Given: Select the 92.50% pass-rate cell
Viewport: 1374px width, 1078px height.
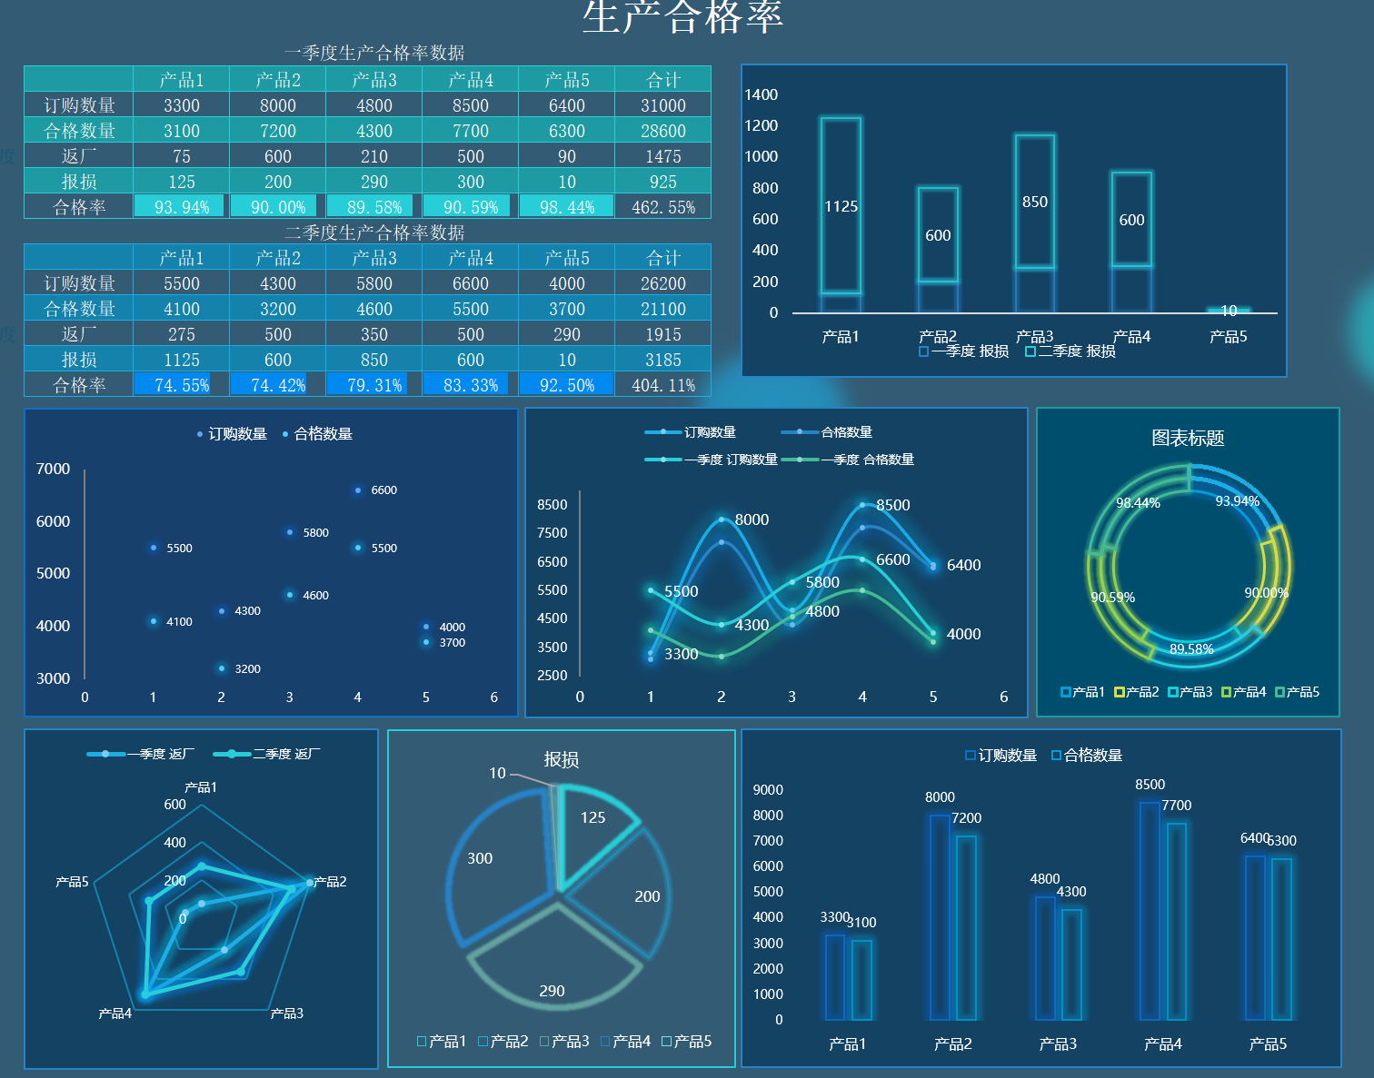Looking at the screenshot, I should pos(567,385).
